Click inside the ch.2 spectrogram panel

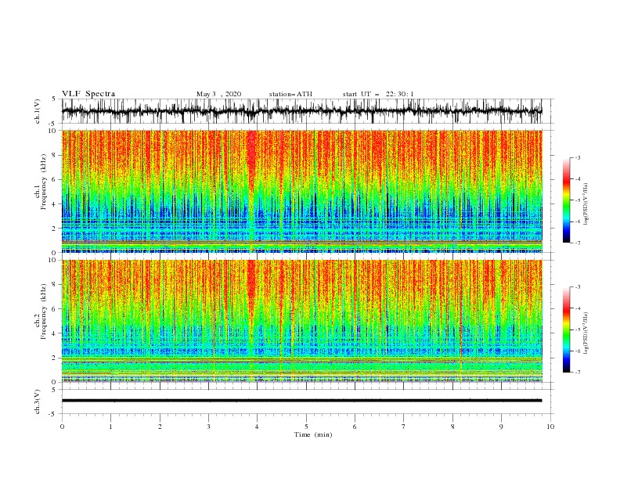pyautogui.click(x=301, y=321)
